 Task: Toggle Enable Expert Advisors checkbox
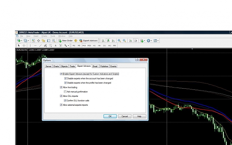click(x=61, y=74)
